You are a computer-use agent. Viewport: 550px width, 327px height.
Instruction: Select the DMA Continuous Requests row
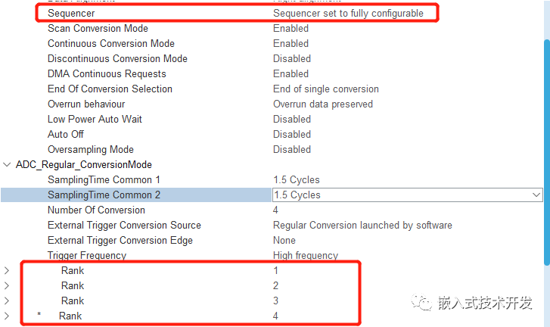click(272, 73)
